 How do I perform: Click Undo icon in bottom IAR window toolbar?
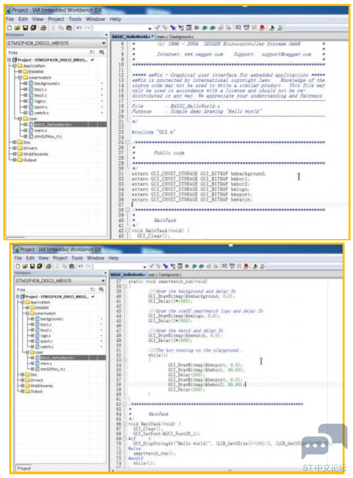click(81, 266)
